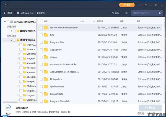This screenshot has height=117, width=166.
Task: Tick the Notepad++ folder checkbox
Action: (x=41, y=79)
